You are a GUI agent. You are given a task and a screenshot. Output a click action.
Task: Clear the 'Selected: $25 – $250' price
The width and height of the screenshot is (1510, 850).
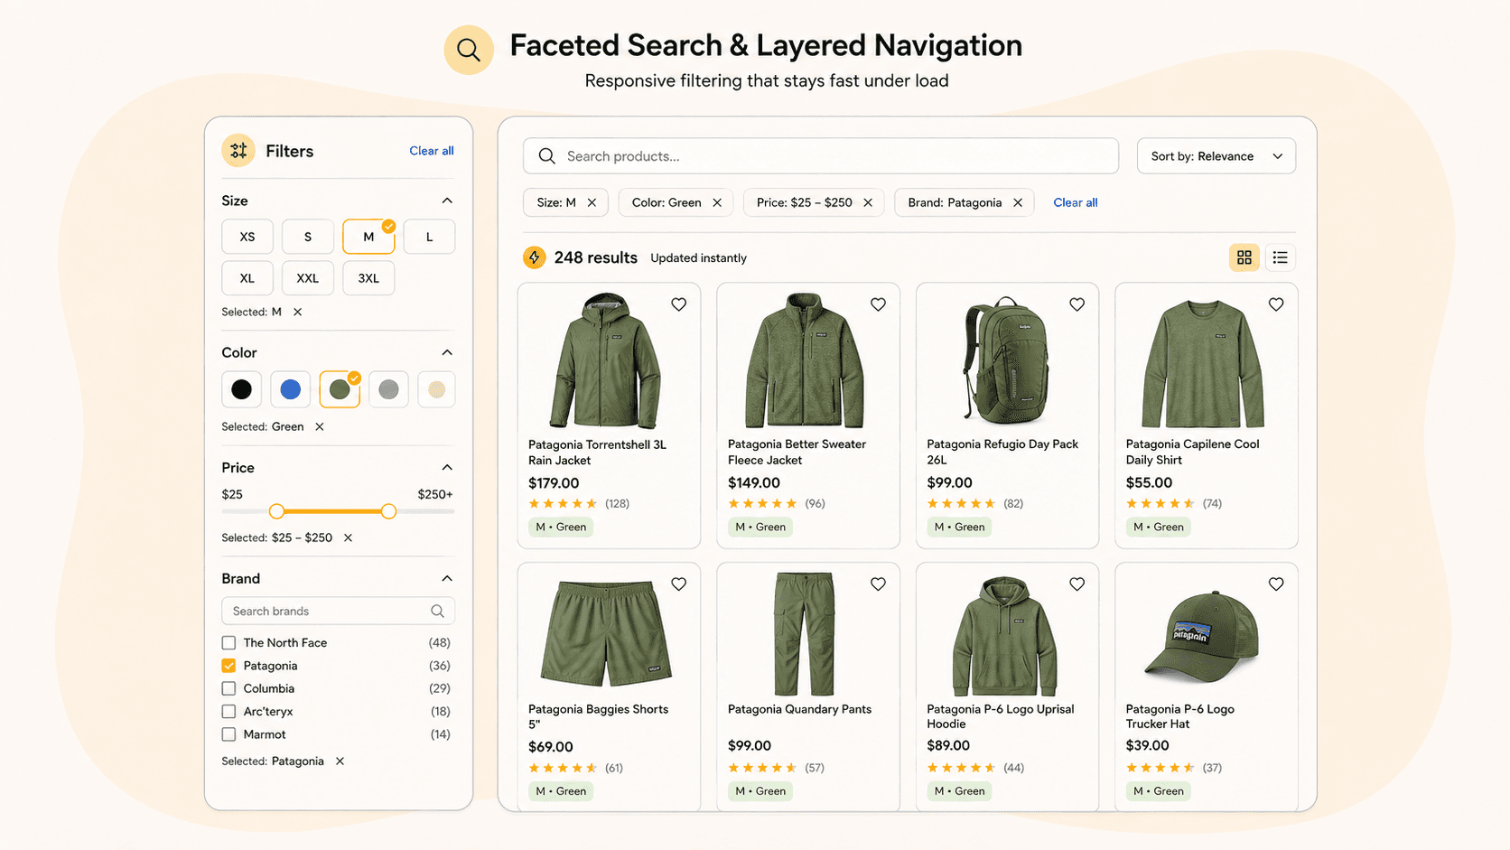point(348,537)
